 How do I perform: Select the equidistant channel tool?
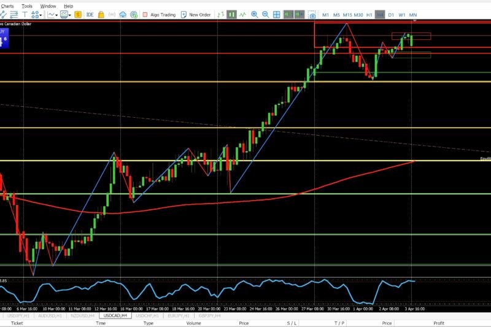(14, 14)
